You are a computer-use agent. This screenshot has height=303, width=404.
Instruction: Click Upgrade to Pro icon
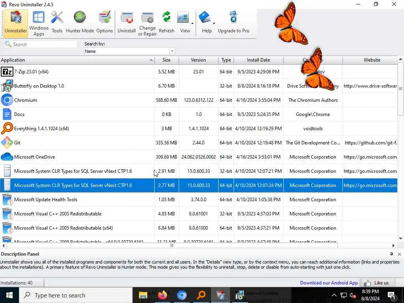(234, 23)
